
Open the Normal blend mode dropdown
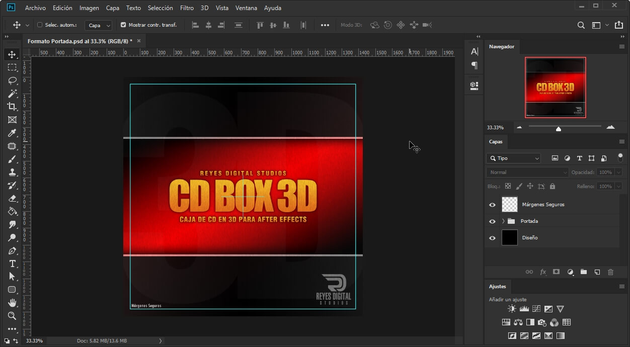pos(527,172)
